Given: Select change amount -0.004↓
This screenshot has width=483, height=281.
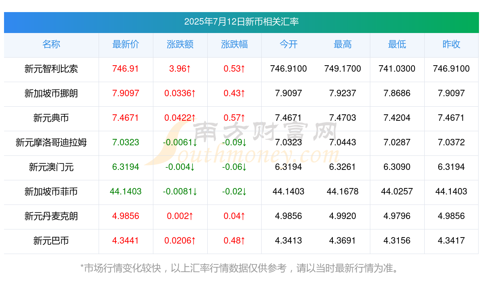Looking at the screenshot, I should (x=180, y=167).
